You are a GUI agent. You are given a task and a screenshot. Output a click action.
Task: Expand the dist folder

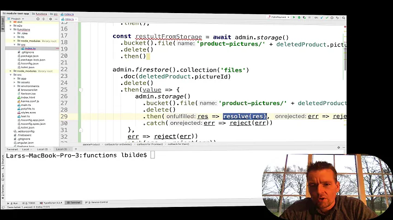point(10,22)
